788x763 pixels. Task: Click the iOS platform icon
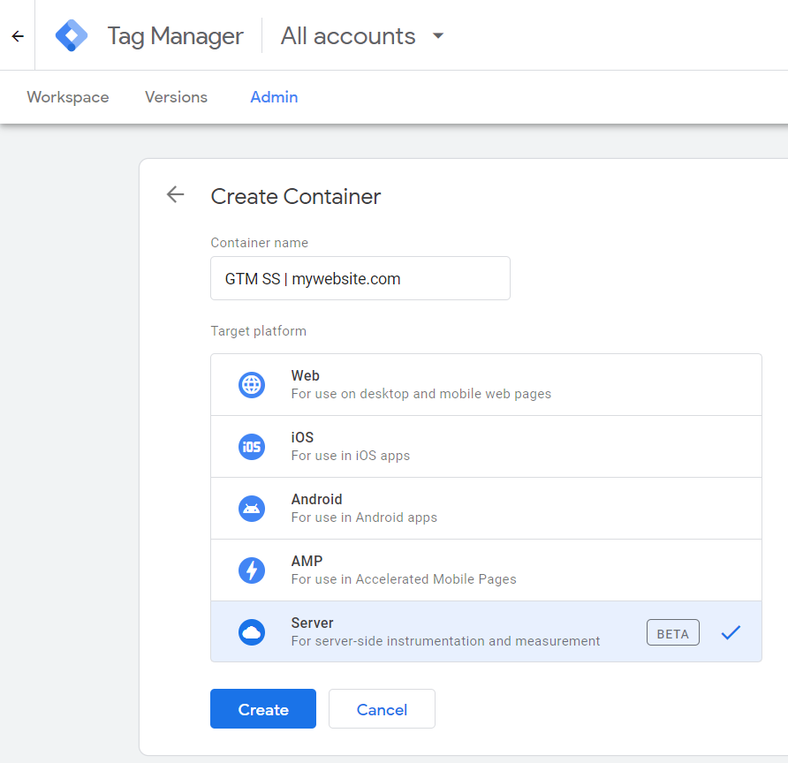(252, 447)
